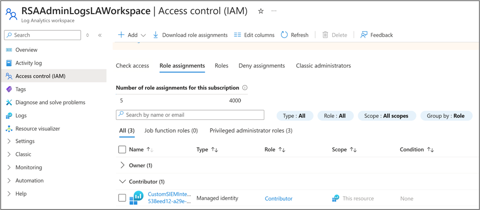Click the Search by name or email field

tap(190, 115)
